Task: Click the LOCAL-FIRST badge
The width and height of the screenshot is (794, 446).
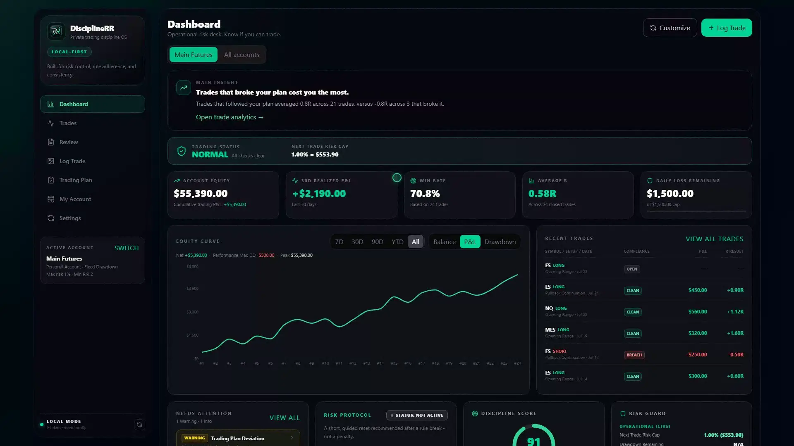Action: coord(69,52)
